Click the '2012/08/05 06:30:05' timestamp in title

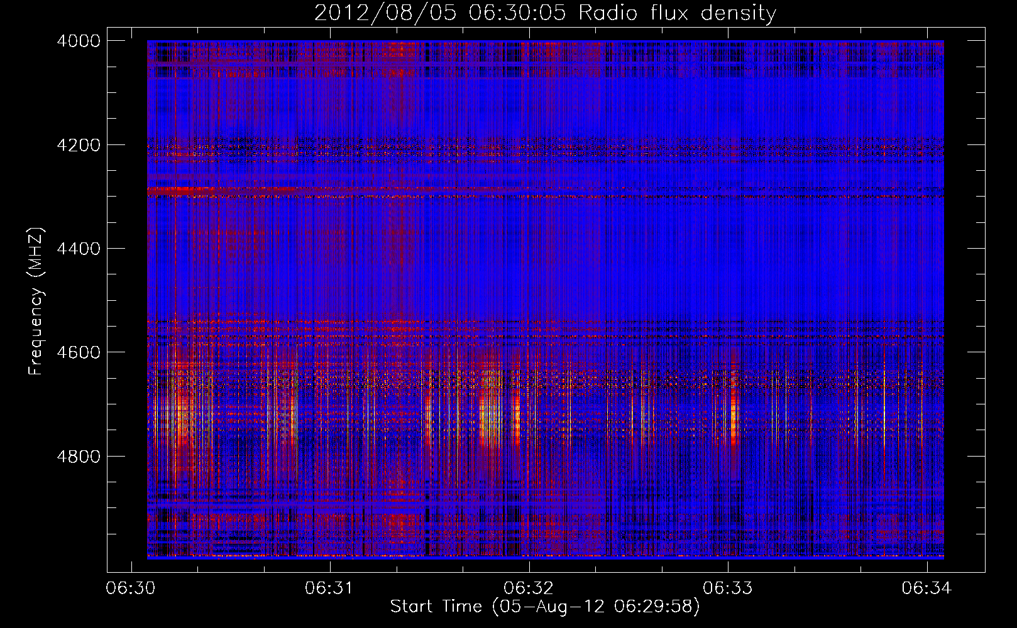pos(440,13)
